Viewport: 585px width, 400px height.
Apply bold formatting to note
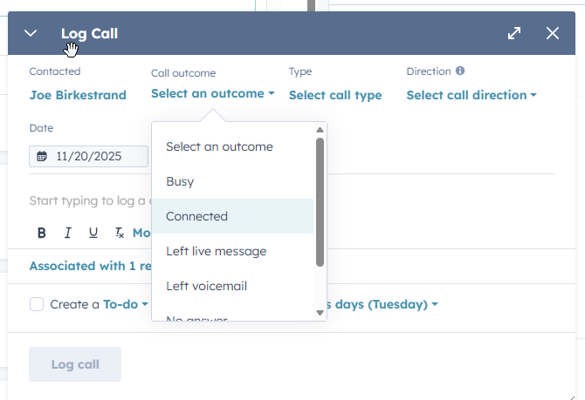41,233
